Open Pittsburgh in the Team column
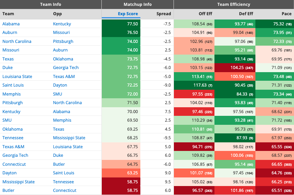Viewport: 294px width, 195px height. coord(12,103)
